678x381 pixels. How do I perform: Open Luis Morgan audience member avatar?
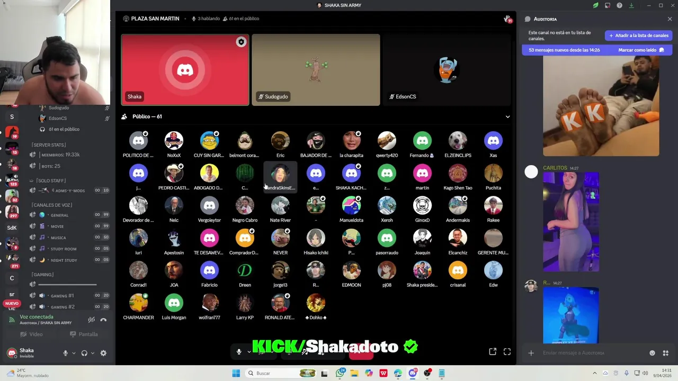(174, 303)
